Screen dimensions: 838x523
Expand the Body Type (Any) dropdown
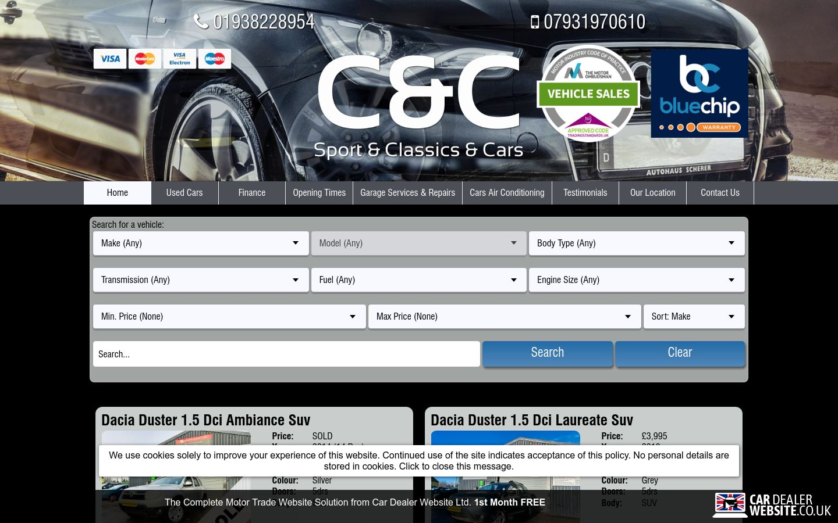(637, 243)
